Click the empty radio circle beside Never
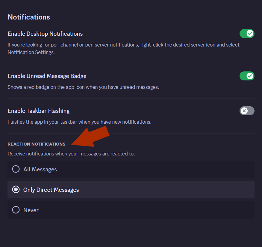262x247 pixels. [x=16, y=210]
